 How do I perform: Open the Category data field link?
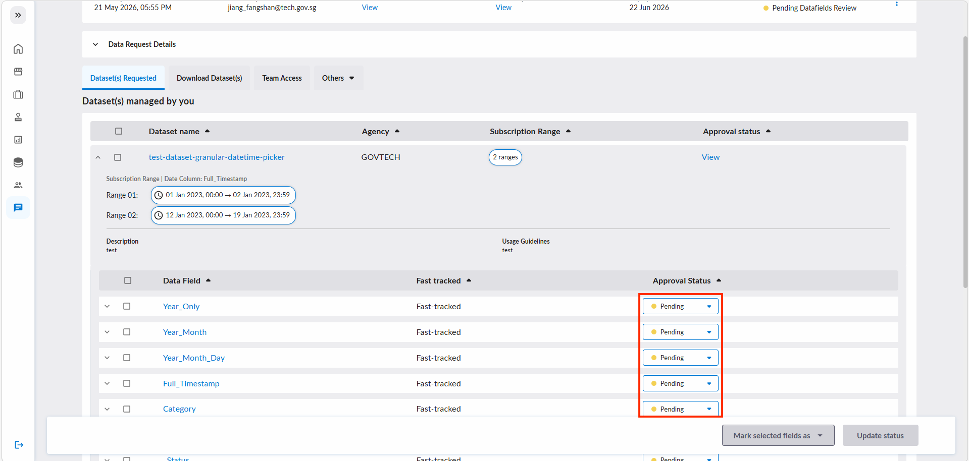tap(179, 409)
